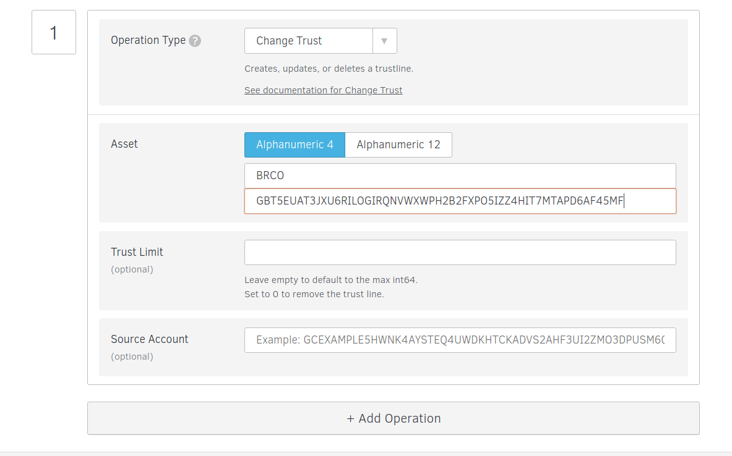Select the Alphanumeric 4 asset type
Screen dimensions: 732x456
click(295, 145)
